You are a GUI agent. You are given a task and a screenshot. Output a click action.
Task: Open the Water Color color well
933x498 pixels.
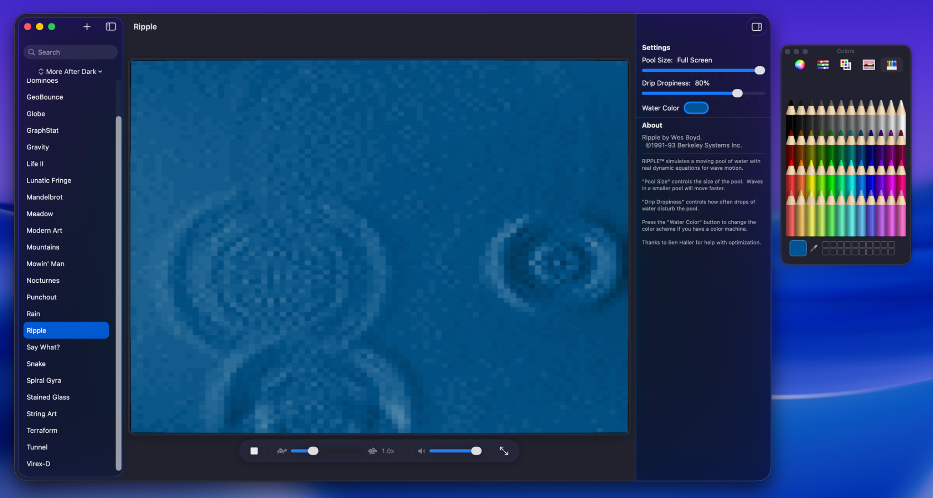(x=696, y=108)
